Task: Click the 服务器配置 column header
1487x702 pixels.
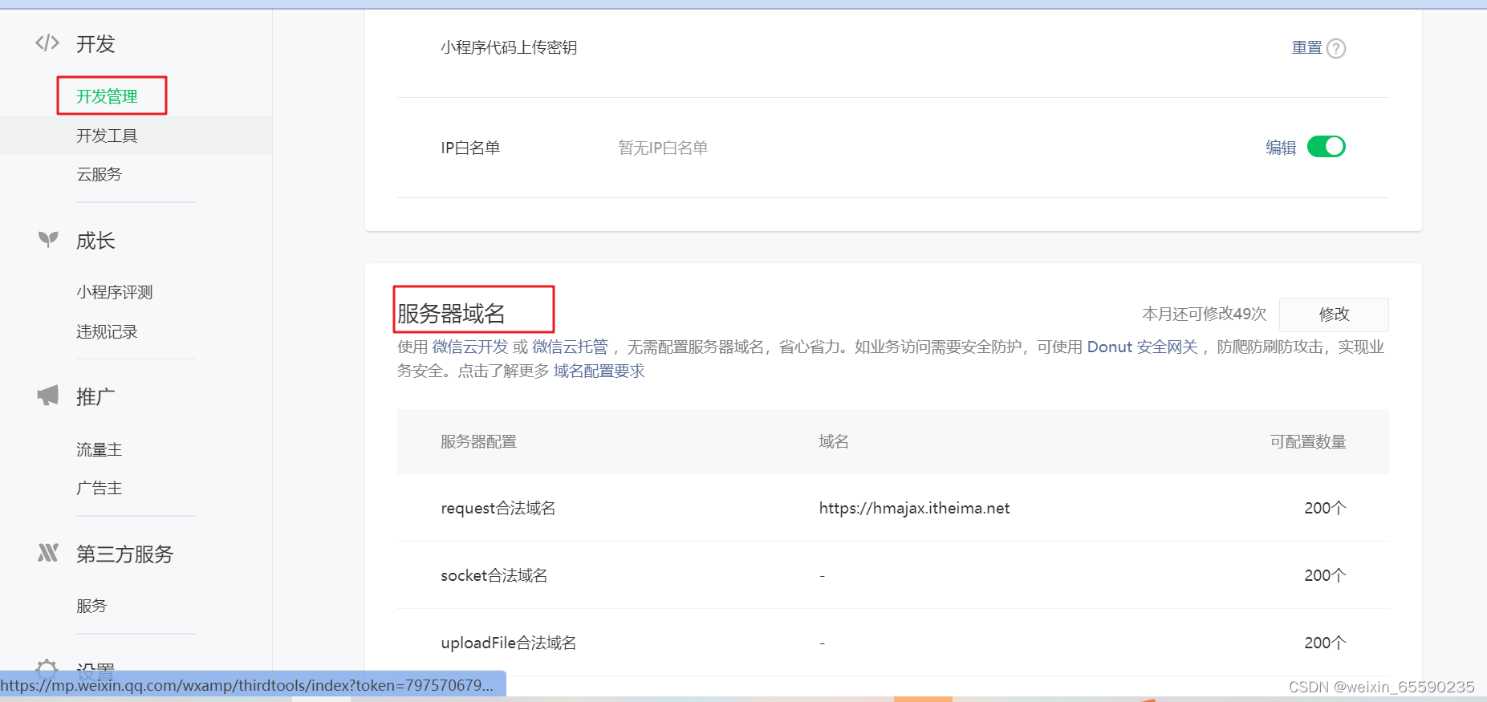Action: (x=478, y=441)
